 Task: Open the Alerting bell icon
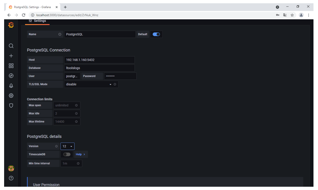[x=11, y=86]
